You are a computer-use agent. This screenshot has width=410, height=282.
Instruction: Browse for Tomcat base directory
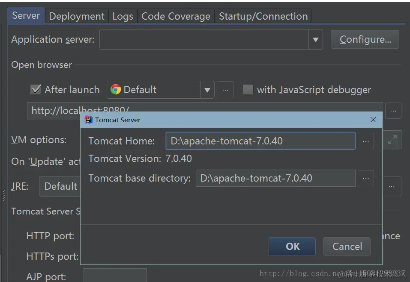[x=365, y=179]
